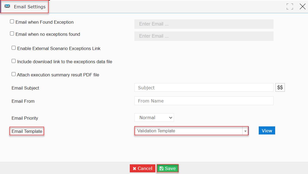Click the X icon on Cancel button
This screenshot has width=308, height=174.
pos(134,169)
